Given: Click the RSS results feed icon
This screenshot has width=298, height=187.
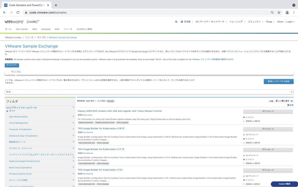Looking at the screenshot, I should click(288, 105).
